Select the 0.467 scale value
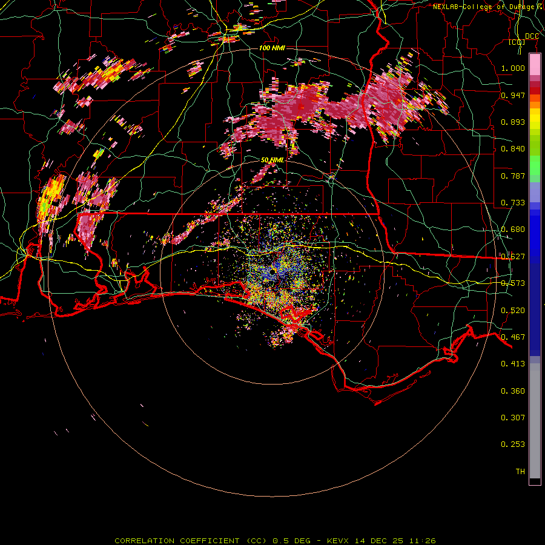Image resolution: width=545 pixels, height=545 pixels. pos(513,337)
